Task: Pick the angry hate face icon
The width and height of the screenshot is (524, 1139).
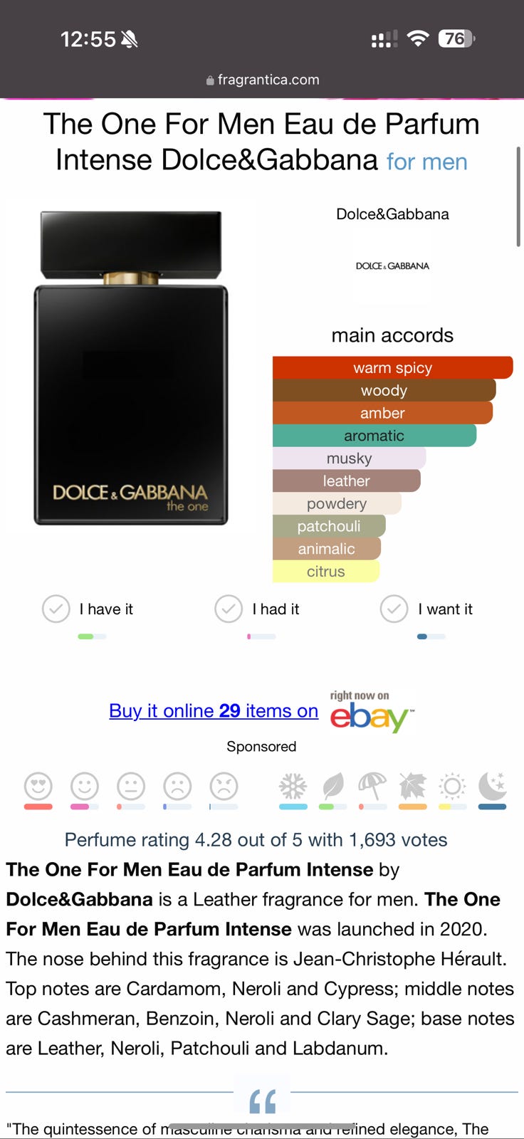Action: point(224,787)
